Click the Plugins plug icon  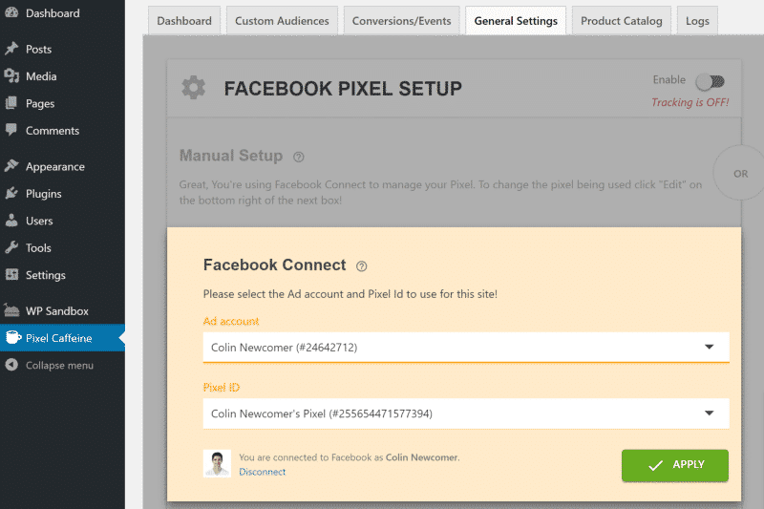(x=11, y=193)
